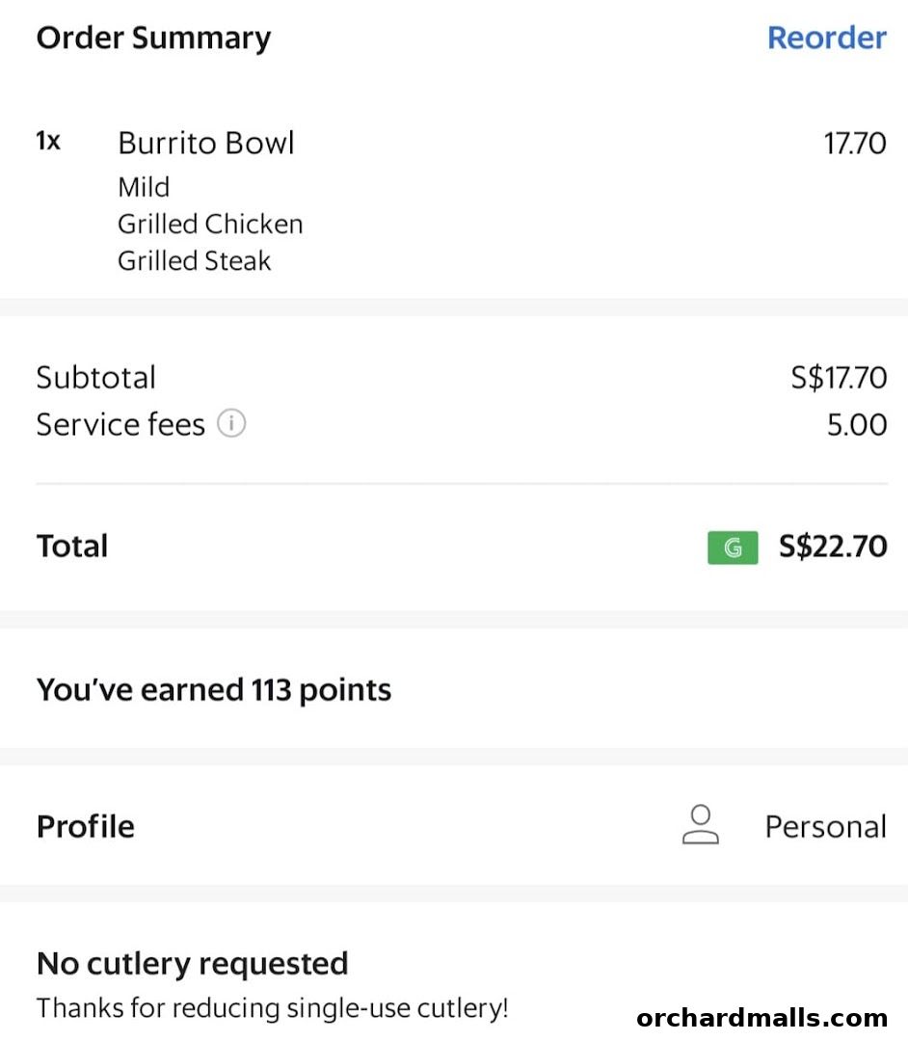
Task: Tap the Grilled Steak modifier
Action: click(195, 261)
